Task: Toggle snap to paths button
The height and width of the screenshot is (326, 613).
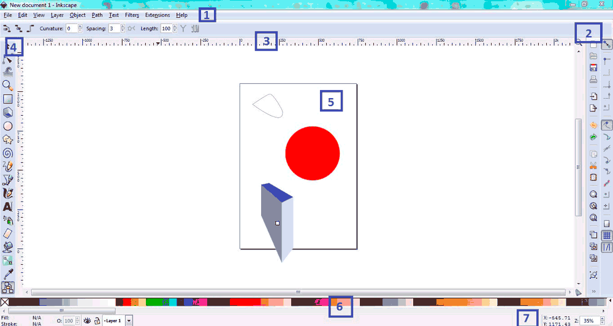Action: coord(607,137)
